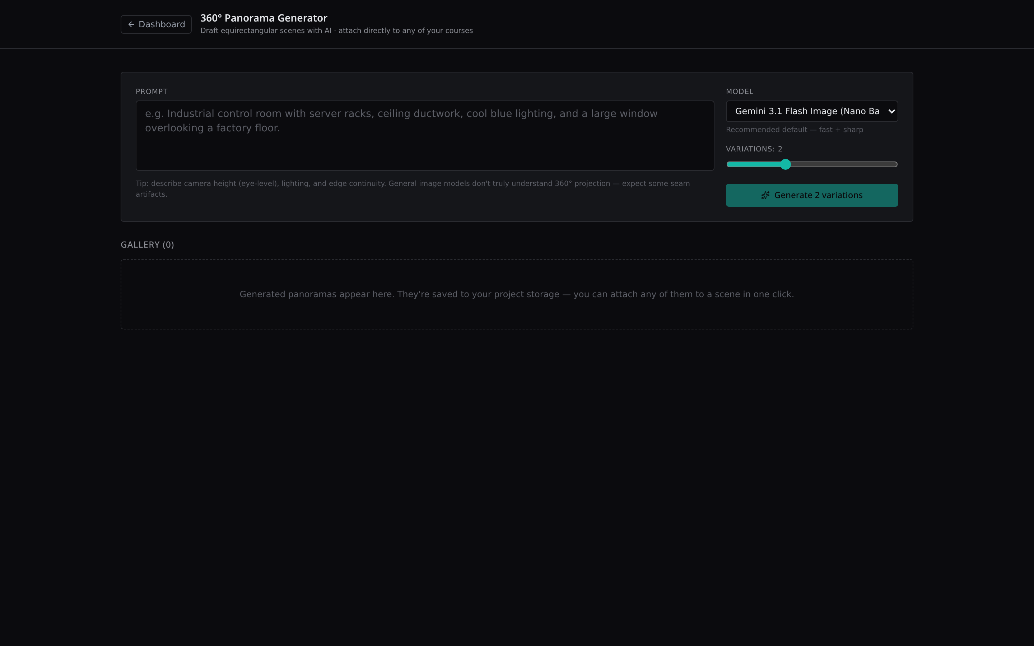
Task: Go back to the Dashboard
Action: pyautogui.click(x=156, y=24)
